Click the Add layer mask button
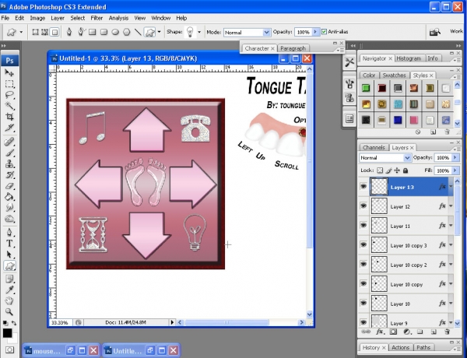 (x=393, y=332)
